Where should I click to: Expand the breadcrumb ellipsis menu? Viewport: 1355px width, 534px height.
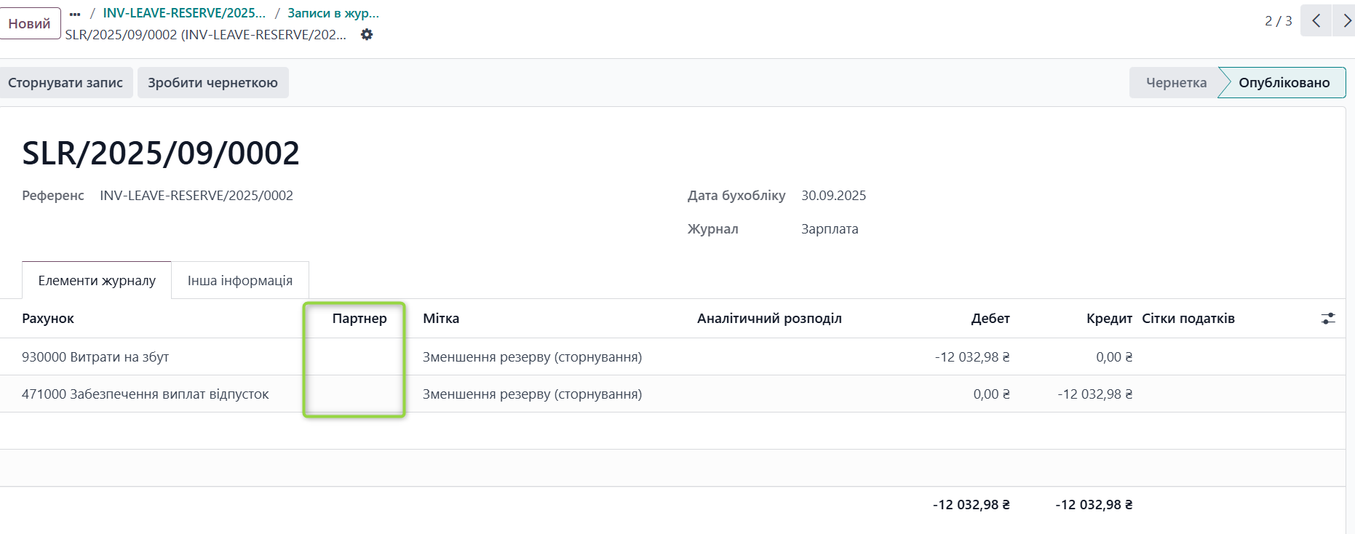pyautogui.click(x=75, y=14)
